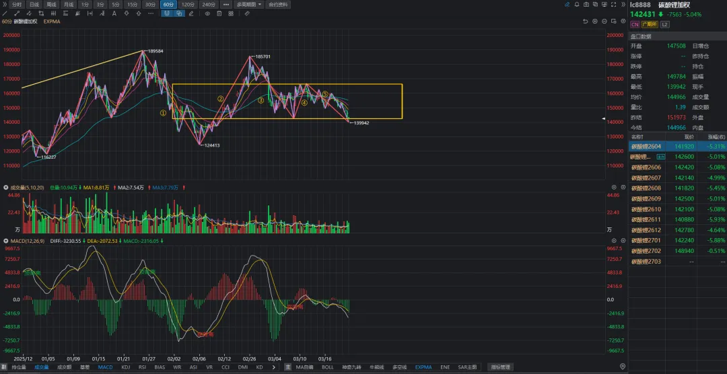
Task: Undo chart zoom with back arrow
Action: (x=586, y=22)
